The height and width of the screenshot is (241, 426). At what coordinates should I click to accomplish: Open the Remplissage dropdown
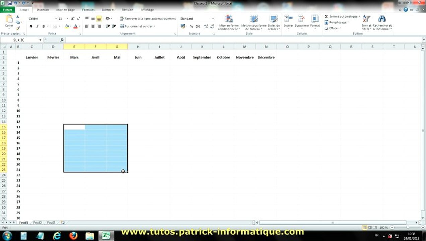tap(336, 22)
